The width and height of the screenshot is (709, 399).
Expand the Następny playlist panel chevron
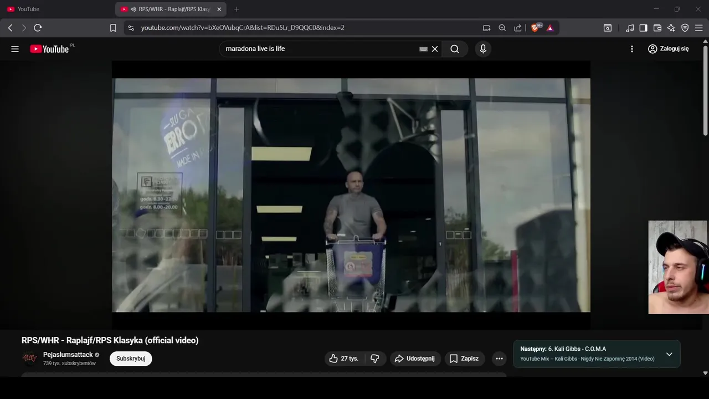669,354
